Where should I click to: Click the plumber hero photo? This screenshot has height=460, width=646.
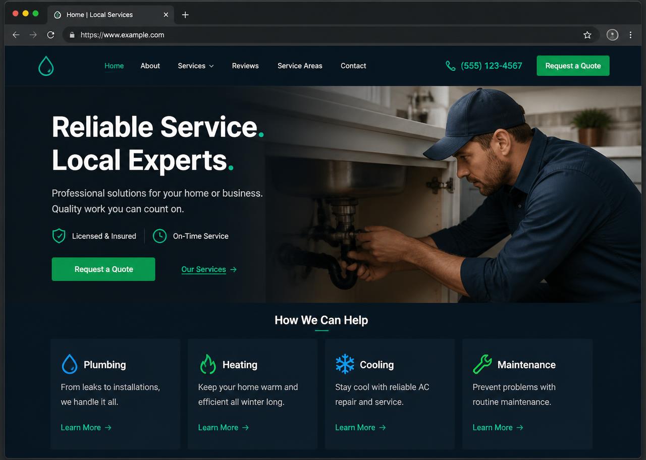click(454, 194)
